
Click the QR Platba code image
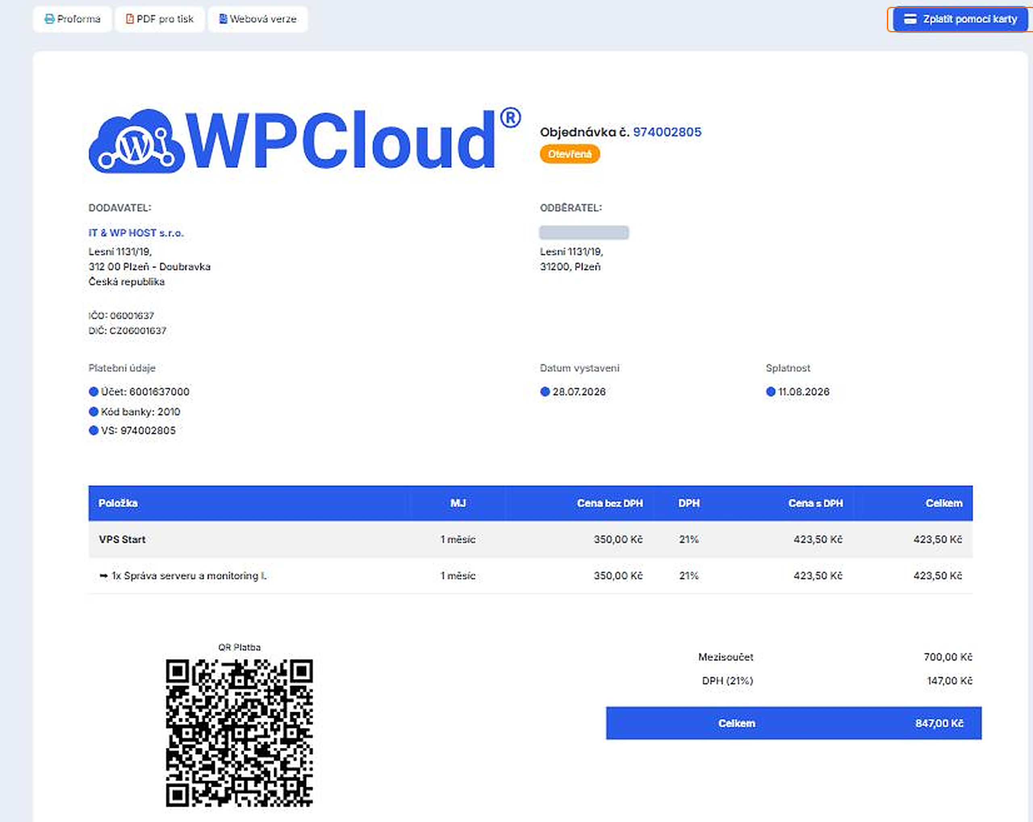click(240, 733)
